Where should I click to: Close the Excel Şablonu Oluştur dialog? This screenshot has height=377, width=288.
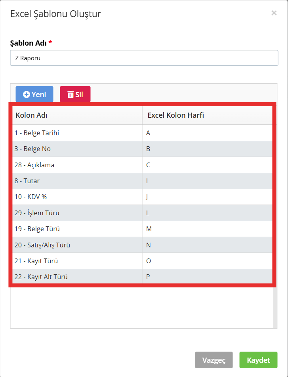pos(274,13)
